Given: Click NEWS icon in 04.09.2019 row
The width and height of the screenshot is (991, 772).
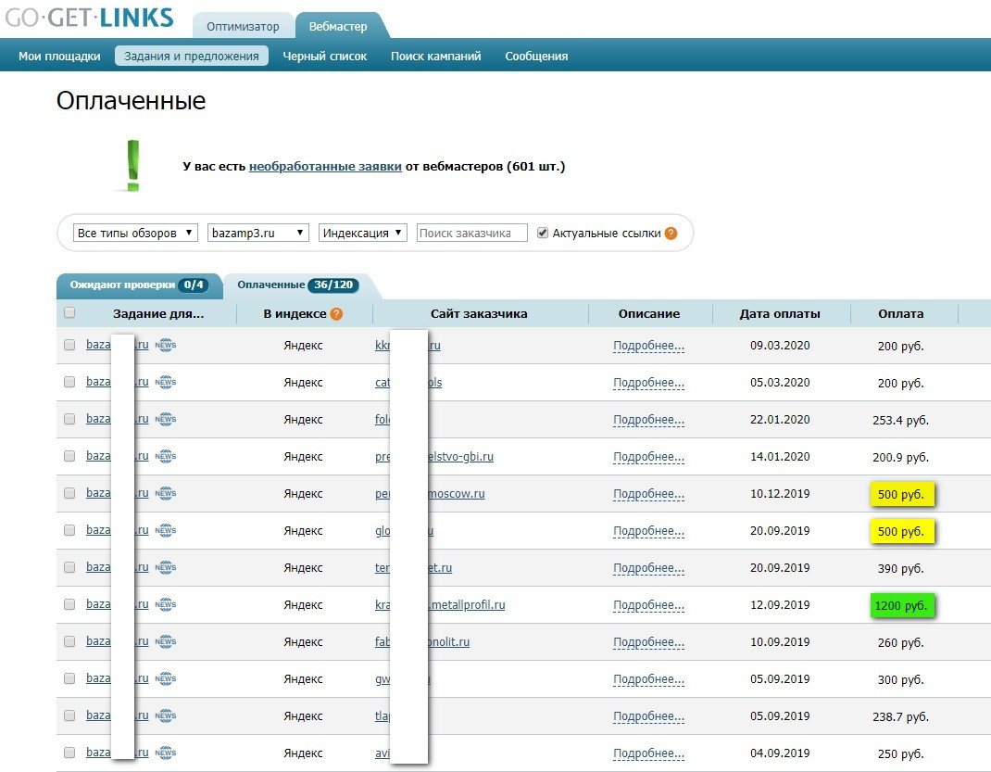Looking at the screenshot, I should coord(166,753).
